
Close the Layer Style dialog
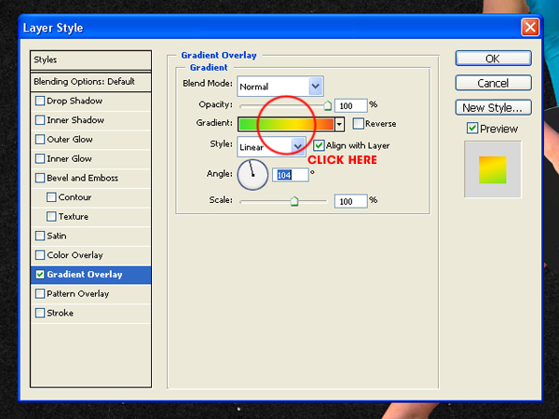coord(530,27)
